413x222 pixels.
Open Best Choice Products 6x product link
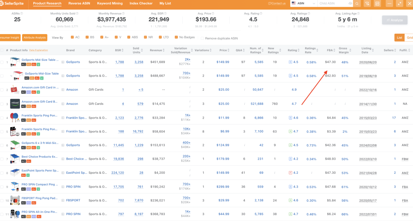[39, 157]
